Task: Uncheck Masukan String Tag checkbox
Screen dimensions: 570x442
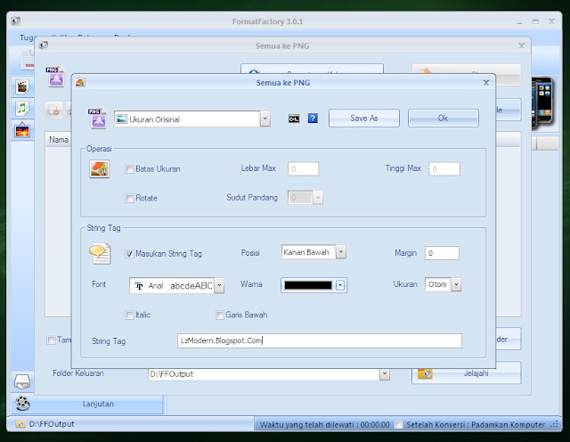Action: click(129, 254)
